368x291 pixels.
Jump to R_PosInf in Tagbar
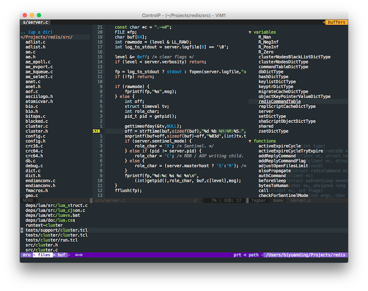pos(268,47)
